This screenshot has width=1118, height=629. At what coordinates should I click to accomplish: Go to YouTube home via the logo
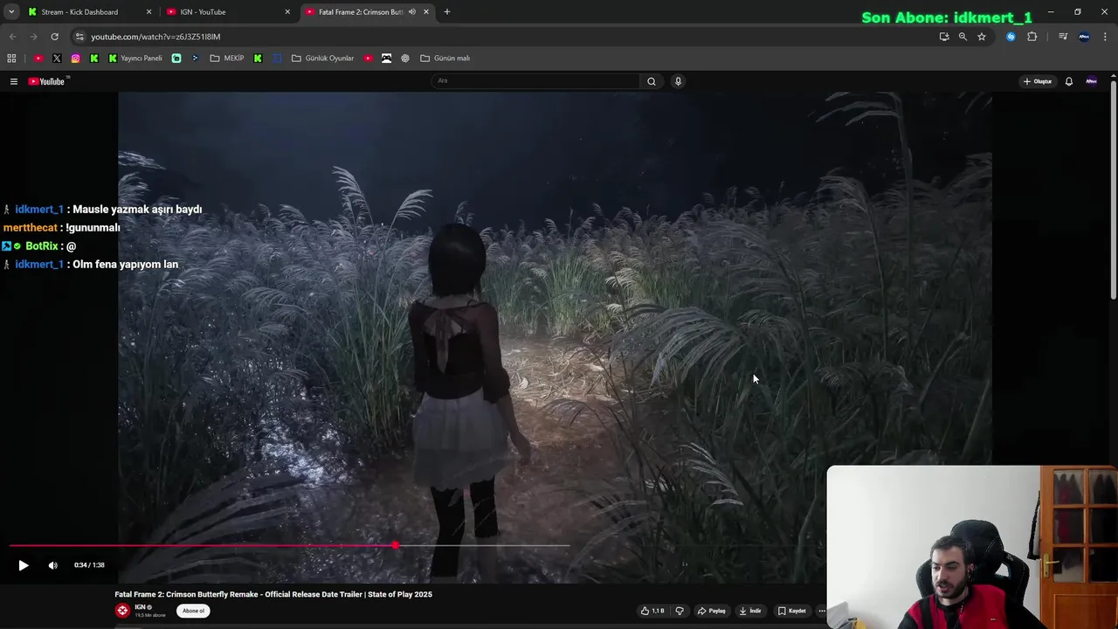point(47,81)
